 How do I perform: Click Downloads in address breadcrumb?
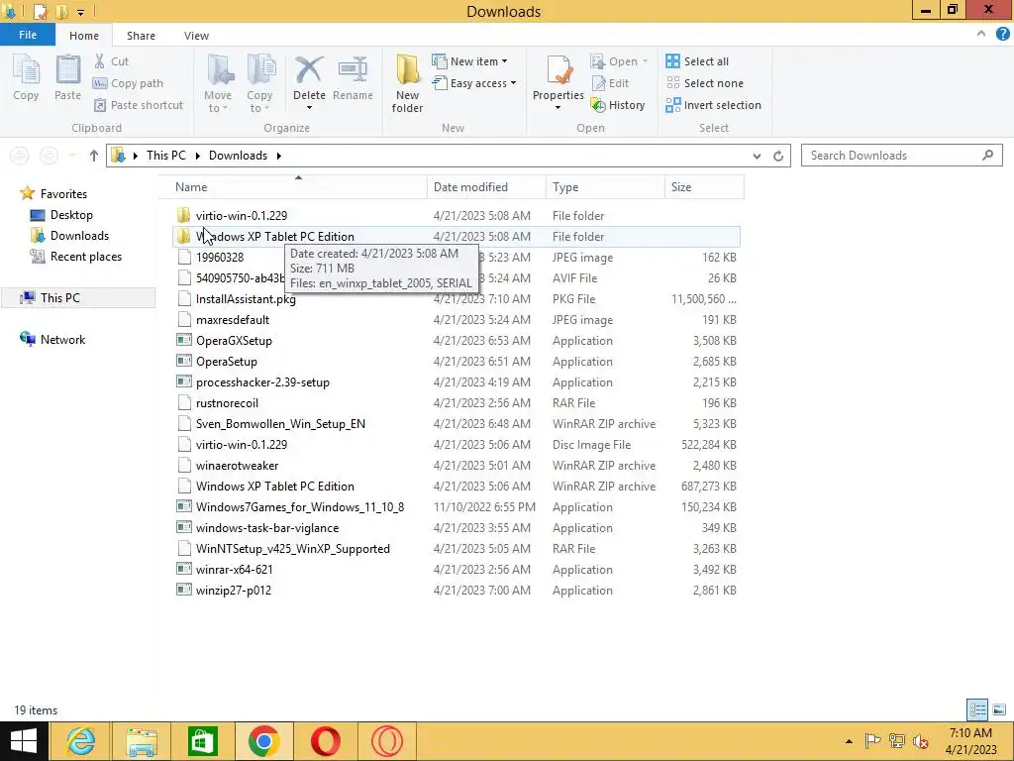pyautogui.click(x=238, y=156)
